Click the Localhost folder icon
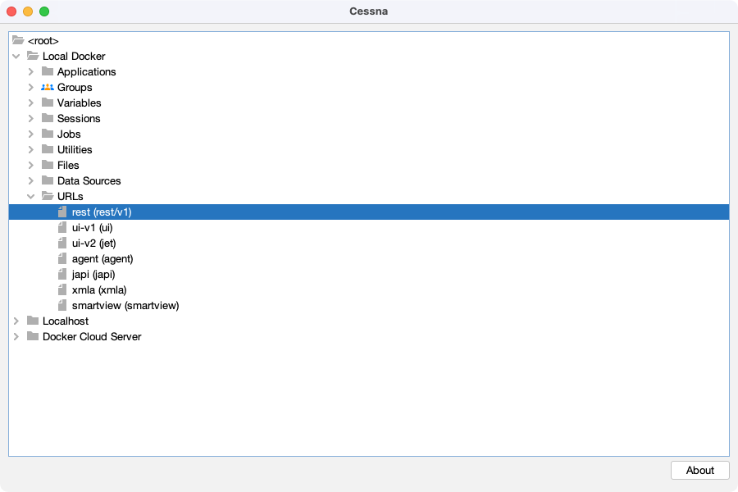738x492 pixels. [x=32, y=321]
